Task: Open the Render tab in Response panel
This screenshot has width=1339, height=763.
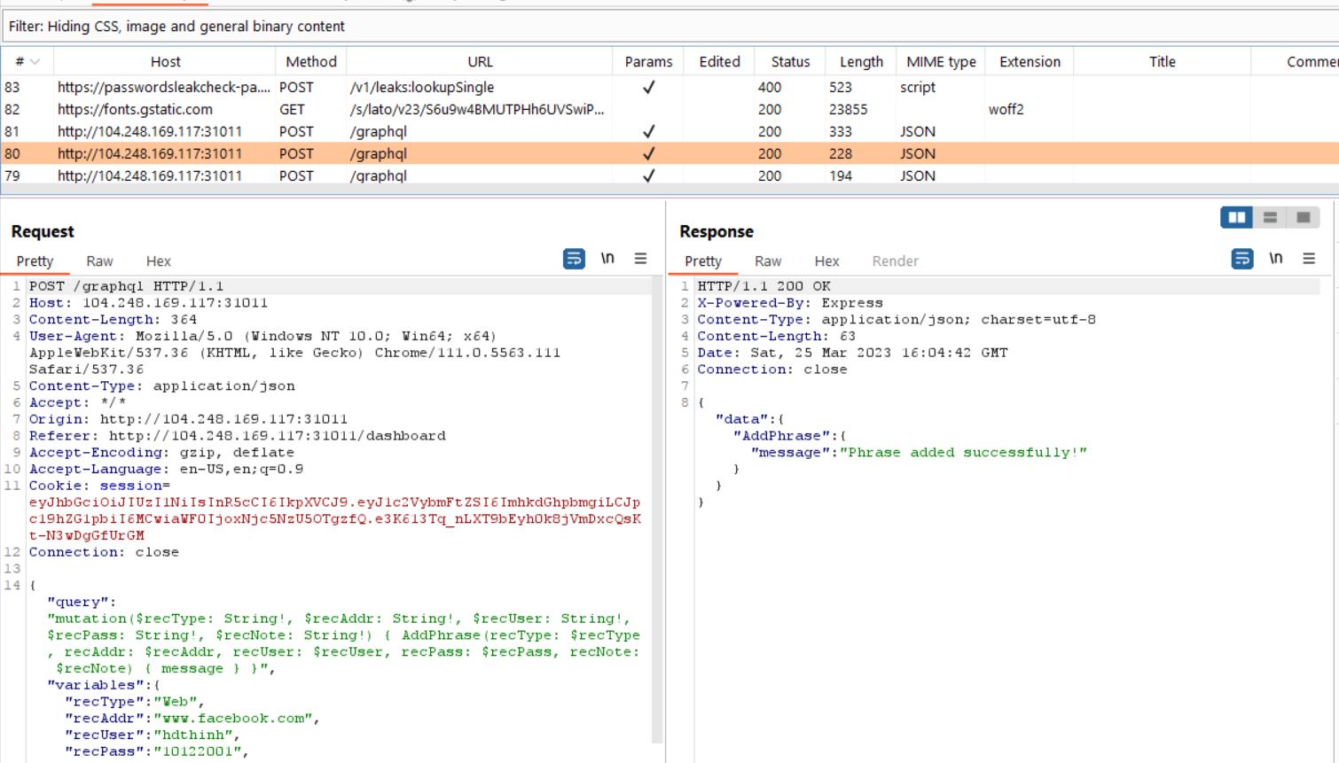Action: (x=895, y=261)
